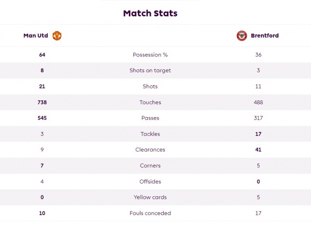
Task: Select the Brentford team name
Action: point(265,36)
